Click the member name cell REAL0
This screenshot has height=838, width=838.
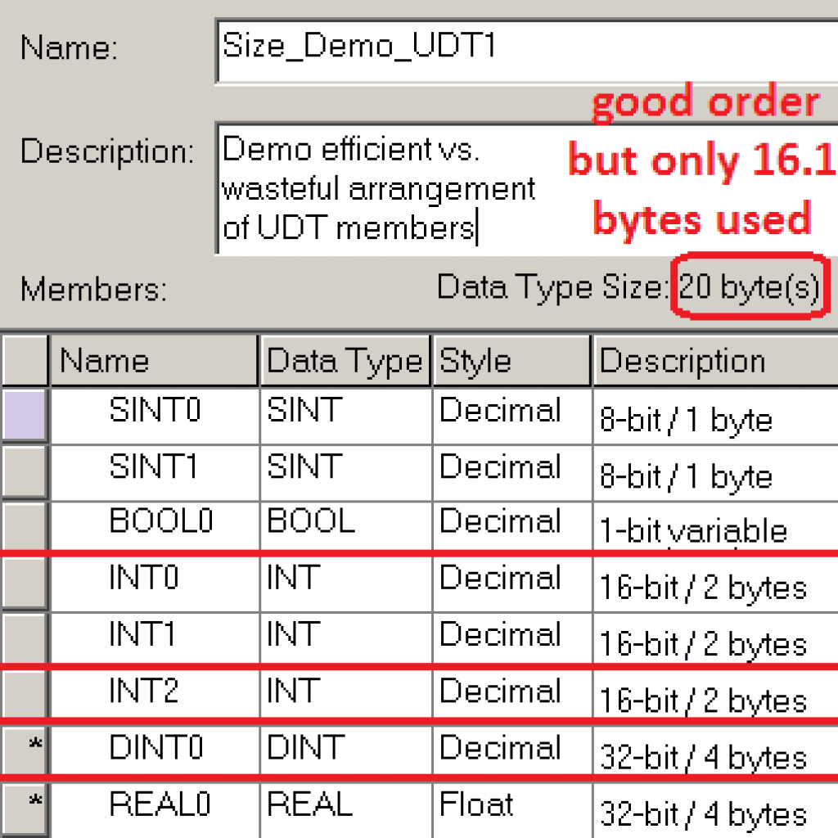[155, 809]
